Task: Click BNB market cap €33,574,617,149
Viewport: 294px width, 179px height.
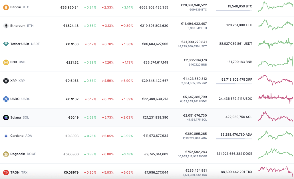Action: coord(156,62)
